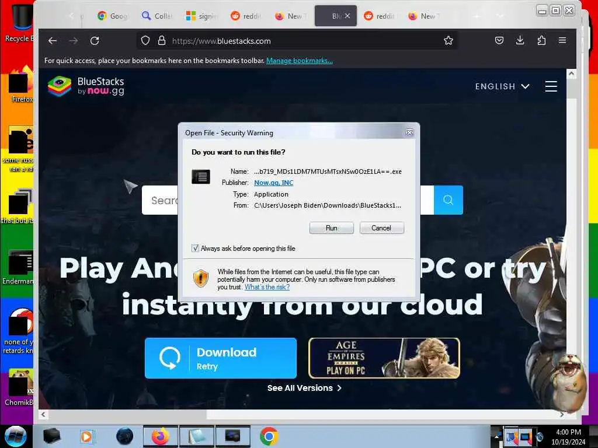This screenshot has width=598, height=448.
Task: Click the Run button
Action: 332,228
